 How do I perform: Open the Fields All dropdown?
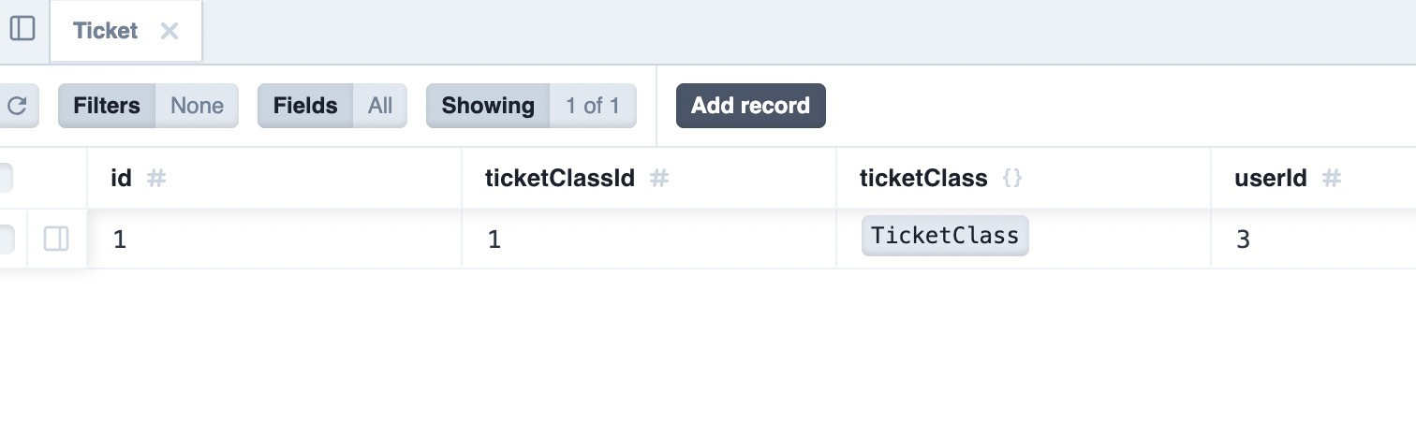[332, 106]
